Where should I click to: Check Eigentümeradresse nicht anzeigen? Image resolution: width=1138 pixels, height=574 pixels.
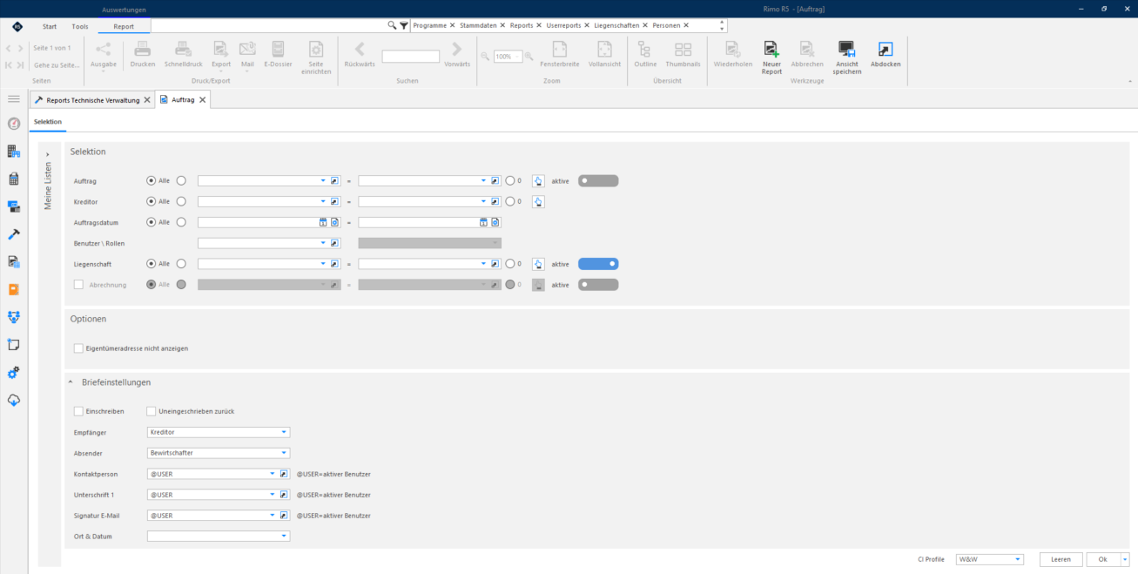(79, 348)
